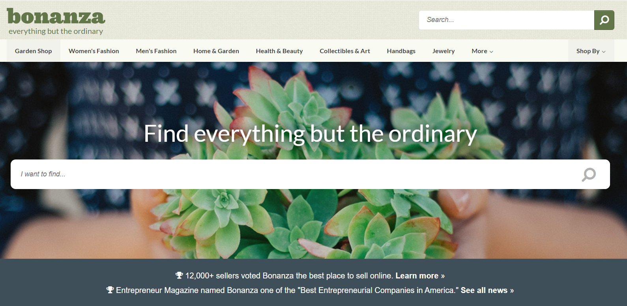Select Health & Beauty menu item

279,51
